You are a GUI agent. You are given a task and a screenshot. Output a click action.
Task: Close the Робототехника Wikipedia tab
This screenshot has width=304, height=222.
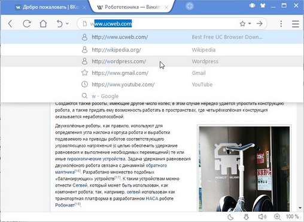click(x=166, y=8)
